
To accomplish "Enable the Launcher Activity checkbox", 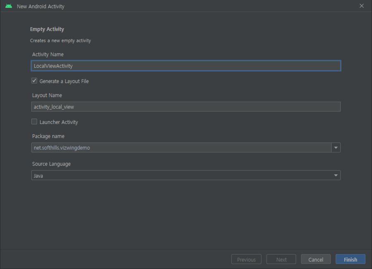I will coord(34,122).
